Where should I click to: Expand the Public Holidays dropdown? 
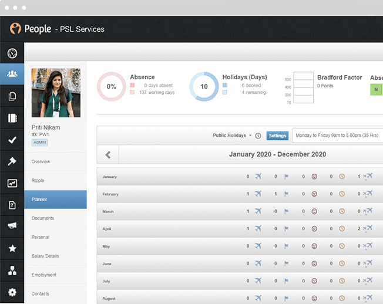click(232, 136)
